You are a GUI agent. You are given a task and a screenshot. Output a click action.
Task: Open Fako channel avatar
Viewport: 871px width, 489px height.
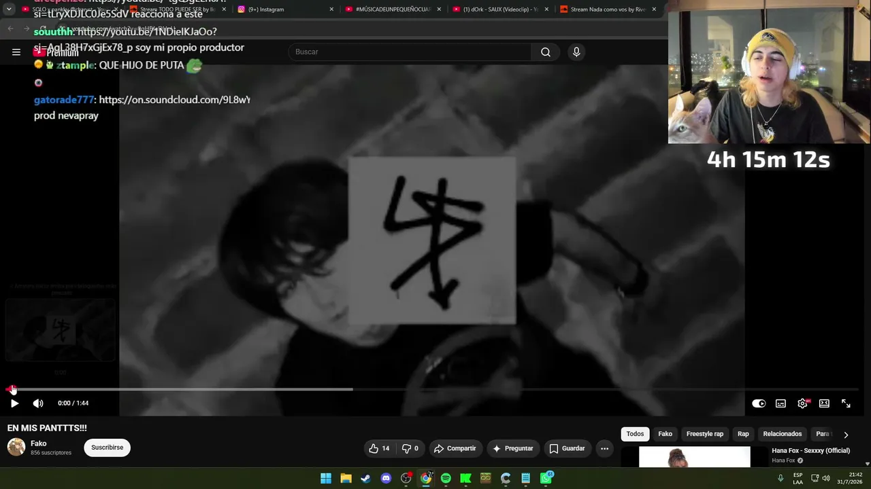[16, 447]
